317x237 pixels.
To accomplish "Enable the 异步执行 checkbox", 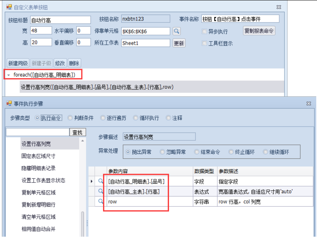I will click(205, 31).
